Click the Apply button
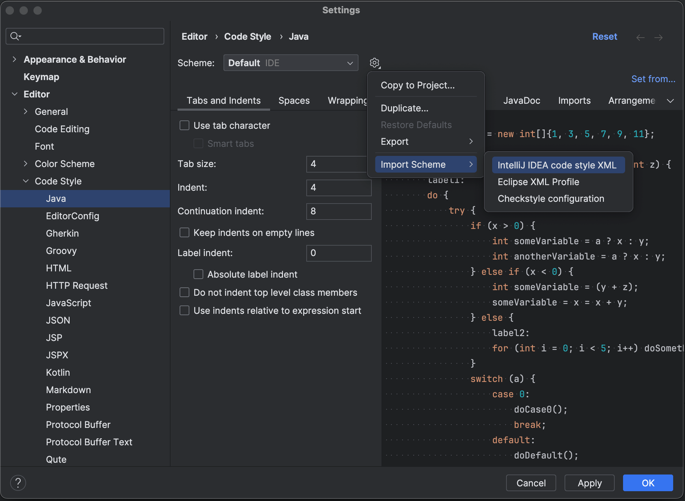 click(590, 483)
